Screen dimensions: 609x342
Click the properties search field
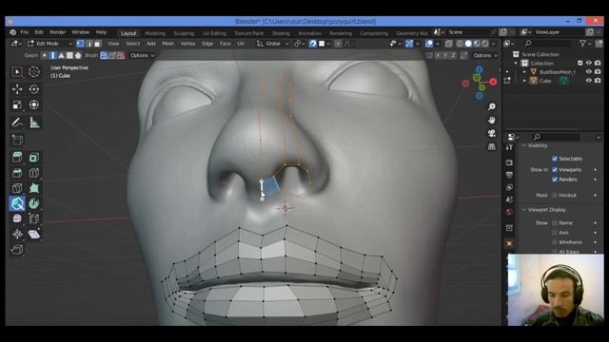tap(556, 137)
